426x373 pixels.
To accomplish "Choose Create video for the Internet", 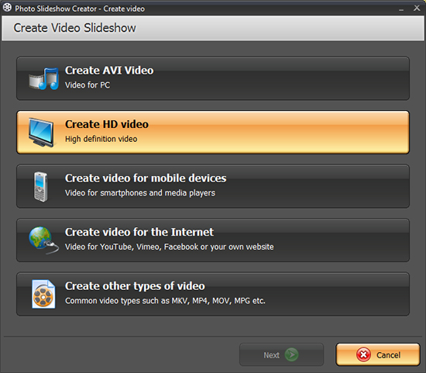I will [x=213, y=240].
